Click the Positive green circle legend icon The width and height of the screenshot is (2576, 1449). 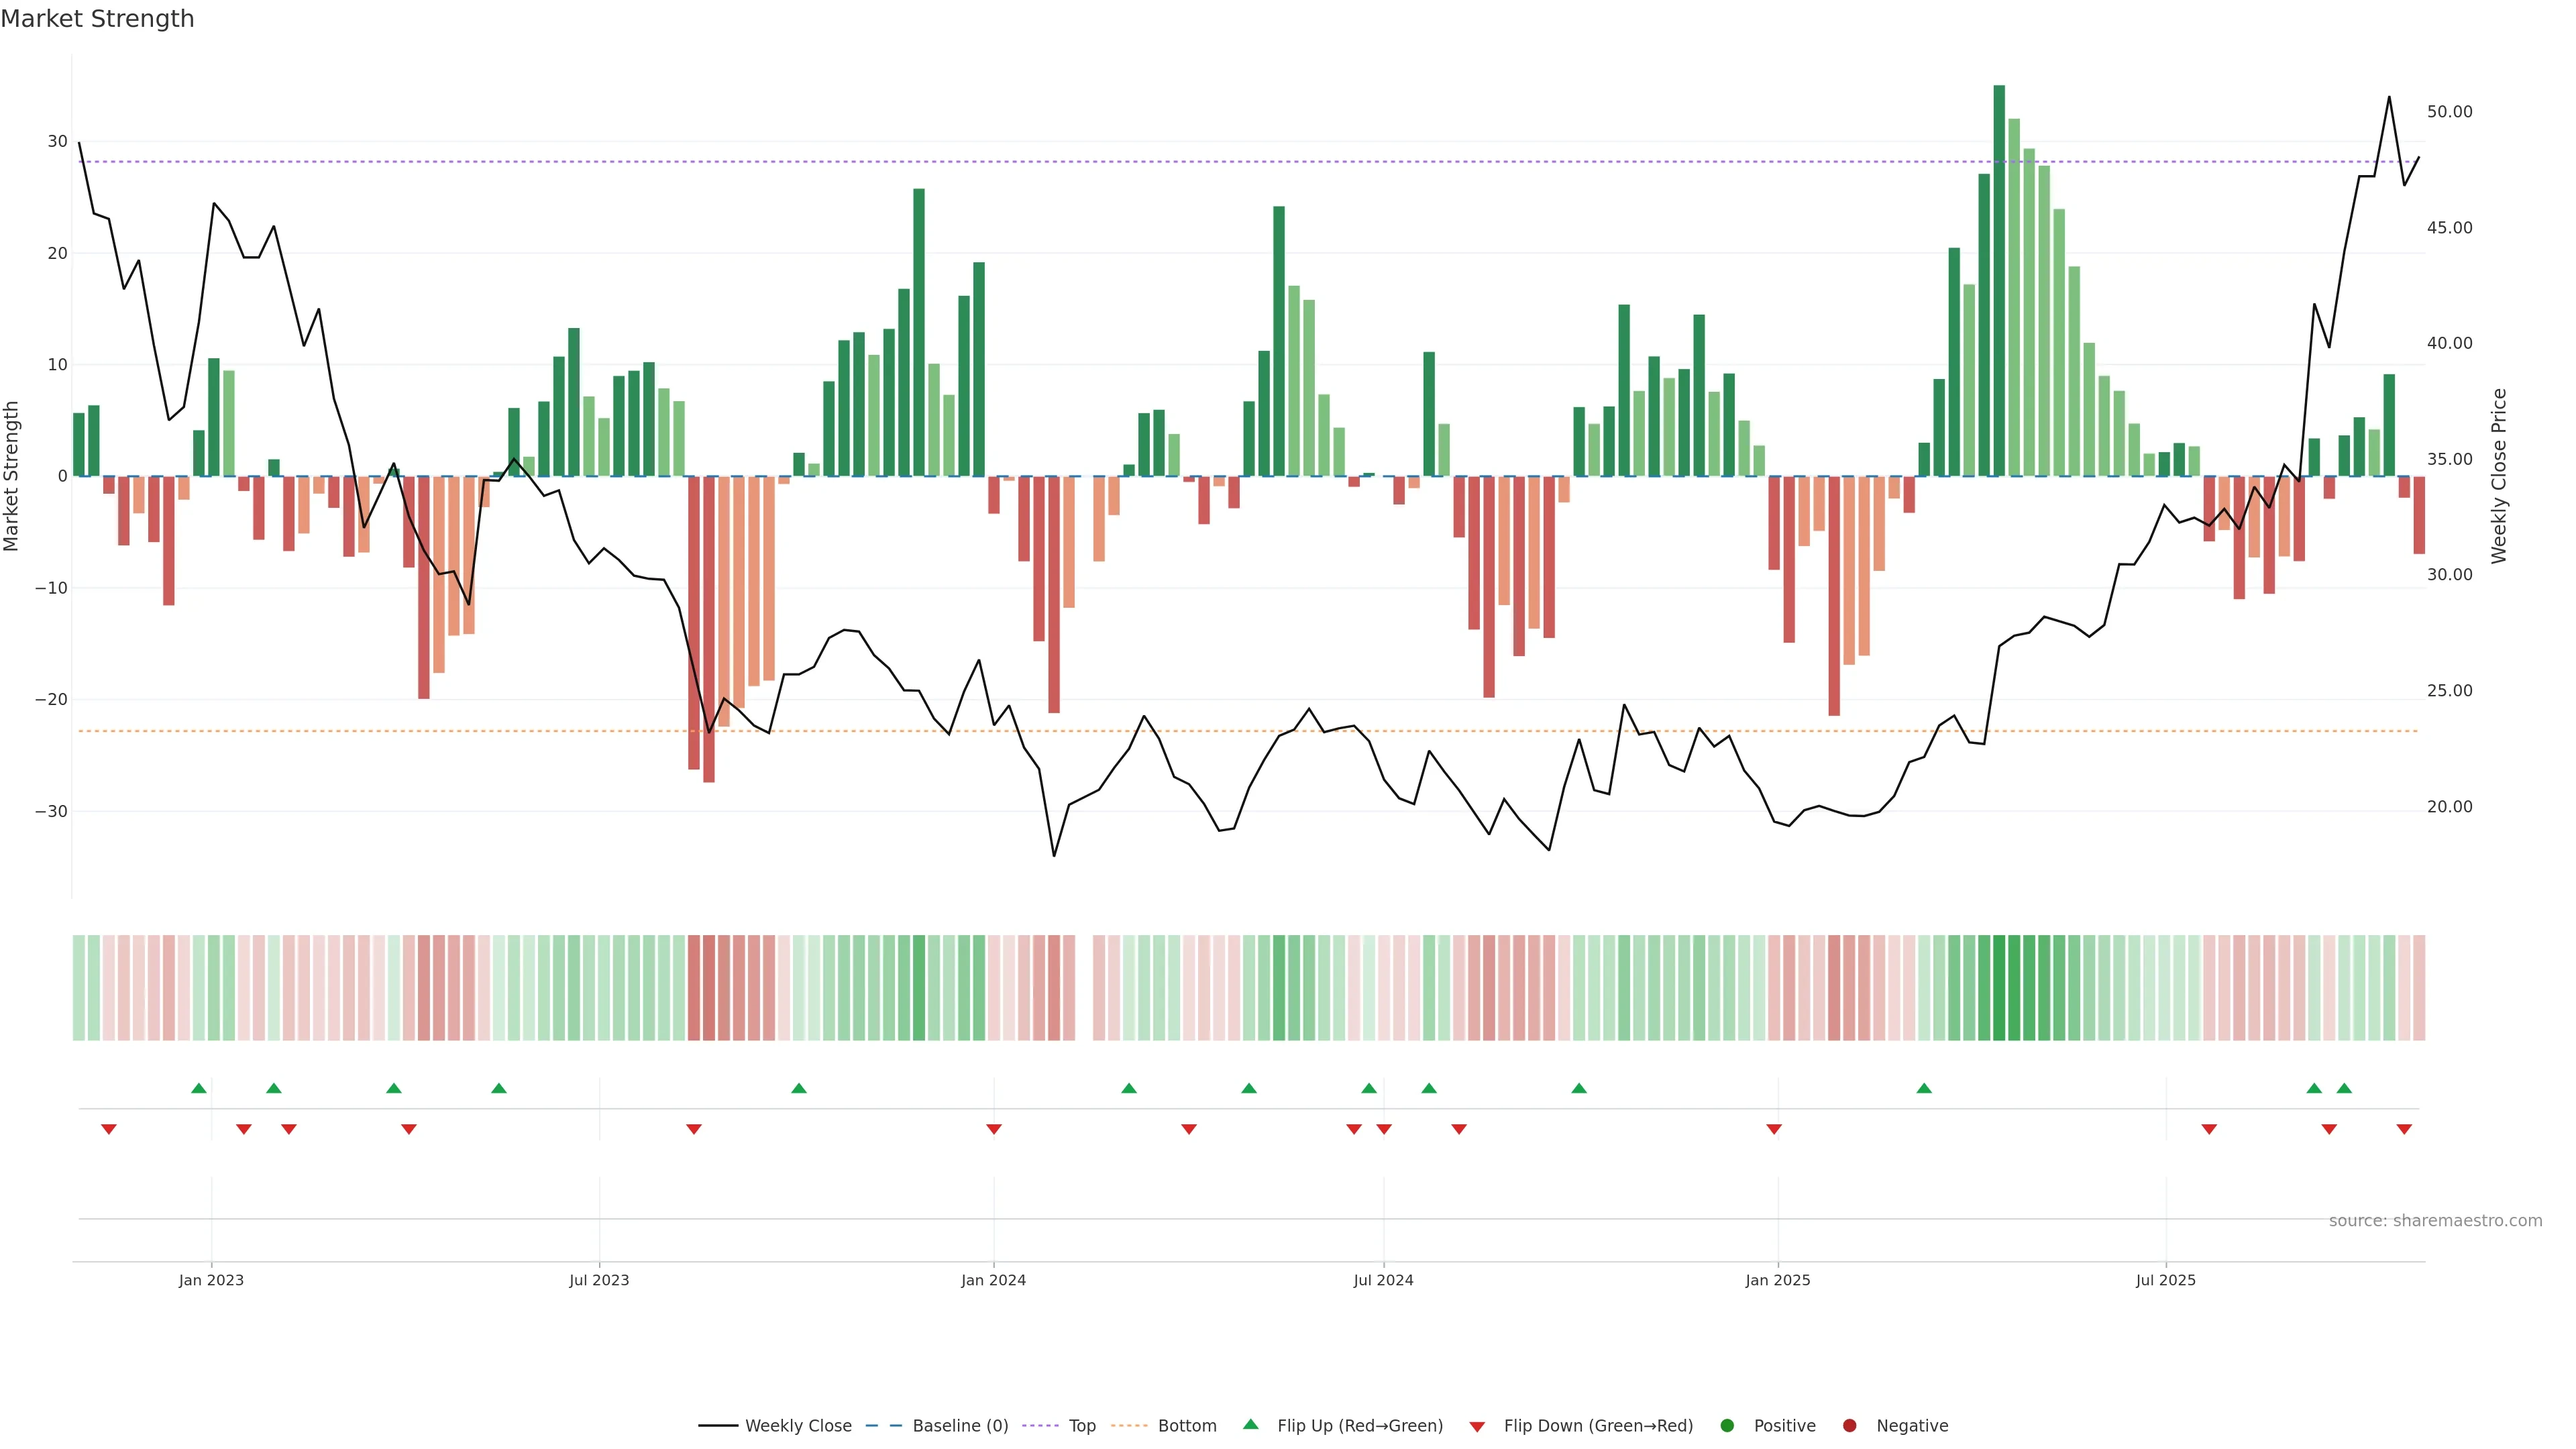tap(1727, 1426)
